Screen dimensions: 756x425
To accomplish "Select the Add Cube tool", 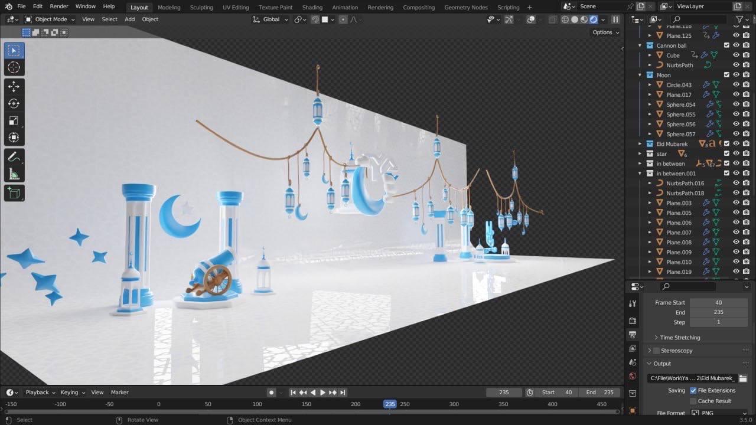I will pyautogui.click(x=14, y=193).
